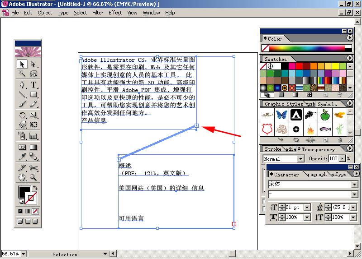This screenshot has height=259, width=362.
Task: Set paint mode to Color
Action: pyautogui.click(x=20, y=211)
